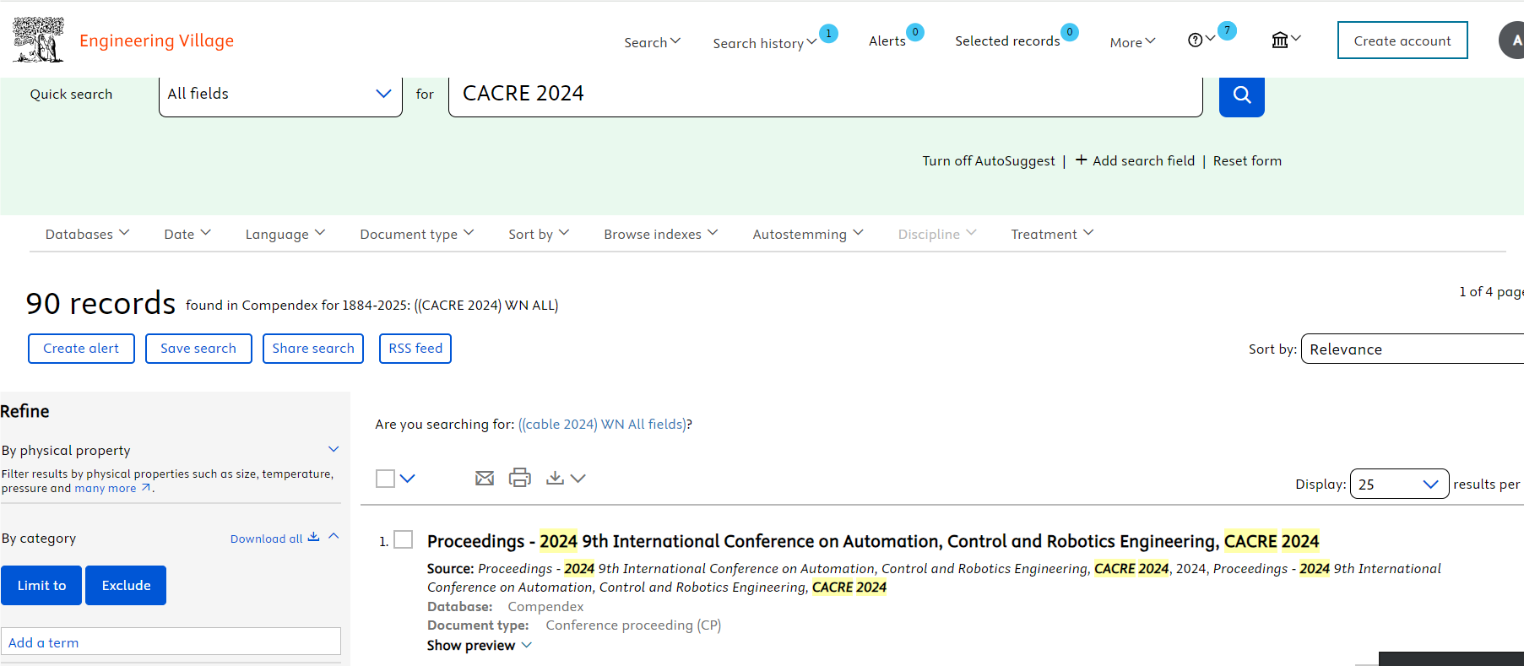
Task: Click the print results printer icon
Action: point(520,478)
